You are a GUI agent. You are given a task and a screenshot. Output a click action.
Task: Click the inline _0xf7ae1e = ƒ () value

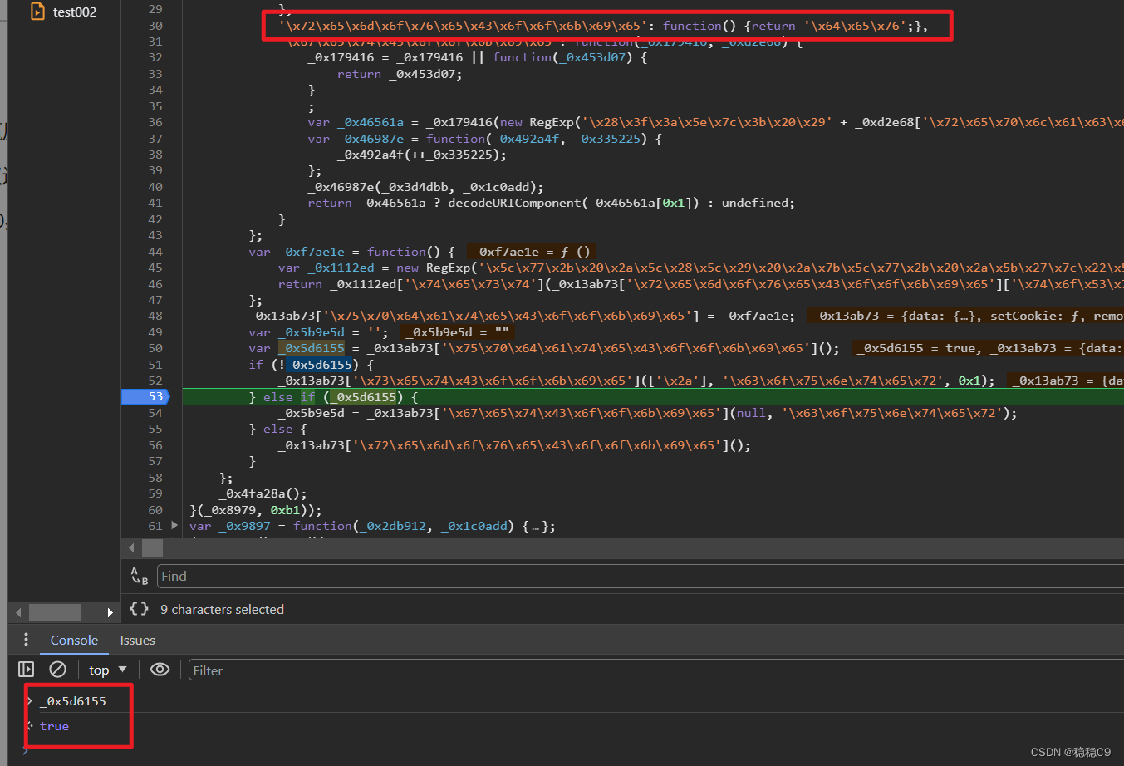point(533,252)
